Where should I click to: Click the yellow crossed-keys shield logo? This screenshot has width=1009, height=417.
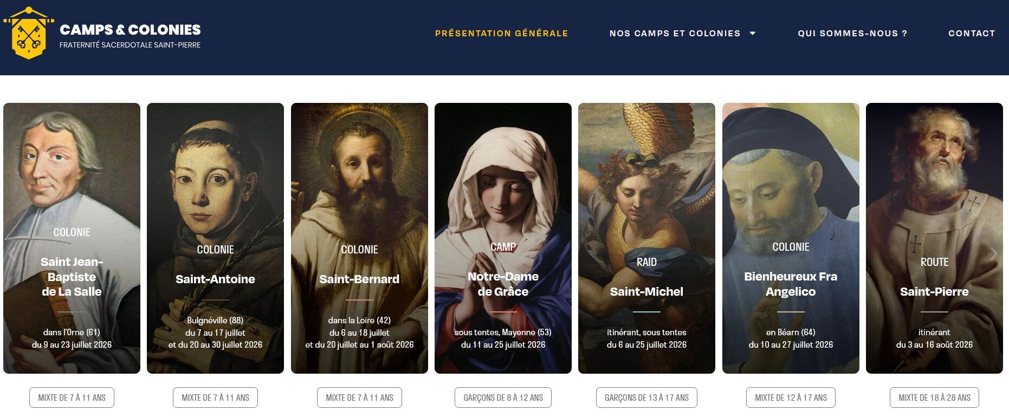(29, 33)
